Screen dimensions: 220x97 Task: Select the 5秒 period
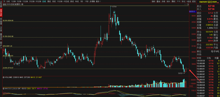tap(82, 2)
